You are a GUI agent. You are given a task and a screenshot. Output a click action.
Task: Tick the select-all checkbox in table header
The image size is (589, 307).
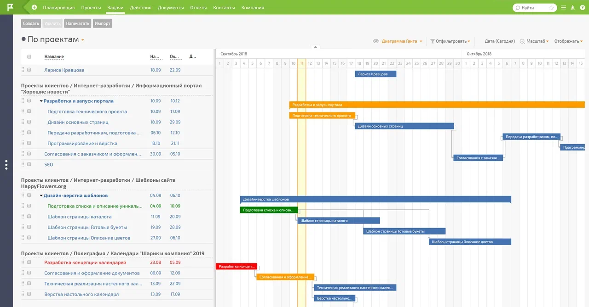(29, 57)
